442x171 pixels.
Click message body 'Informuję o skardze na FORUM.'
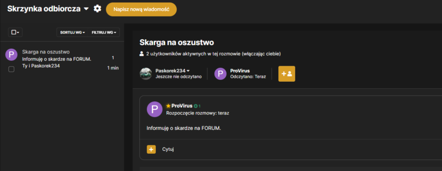coord(183,128)
